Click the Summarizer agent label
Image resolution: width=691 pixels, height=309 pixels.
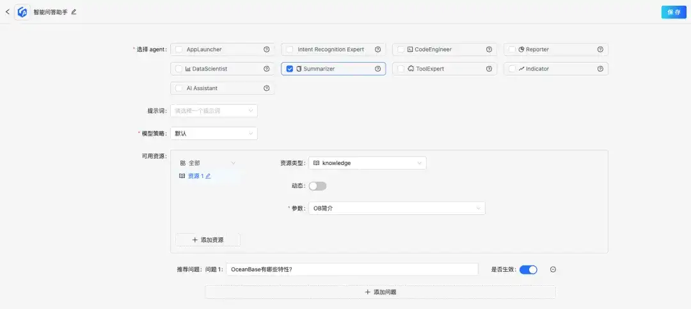tap(319, 68)
